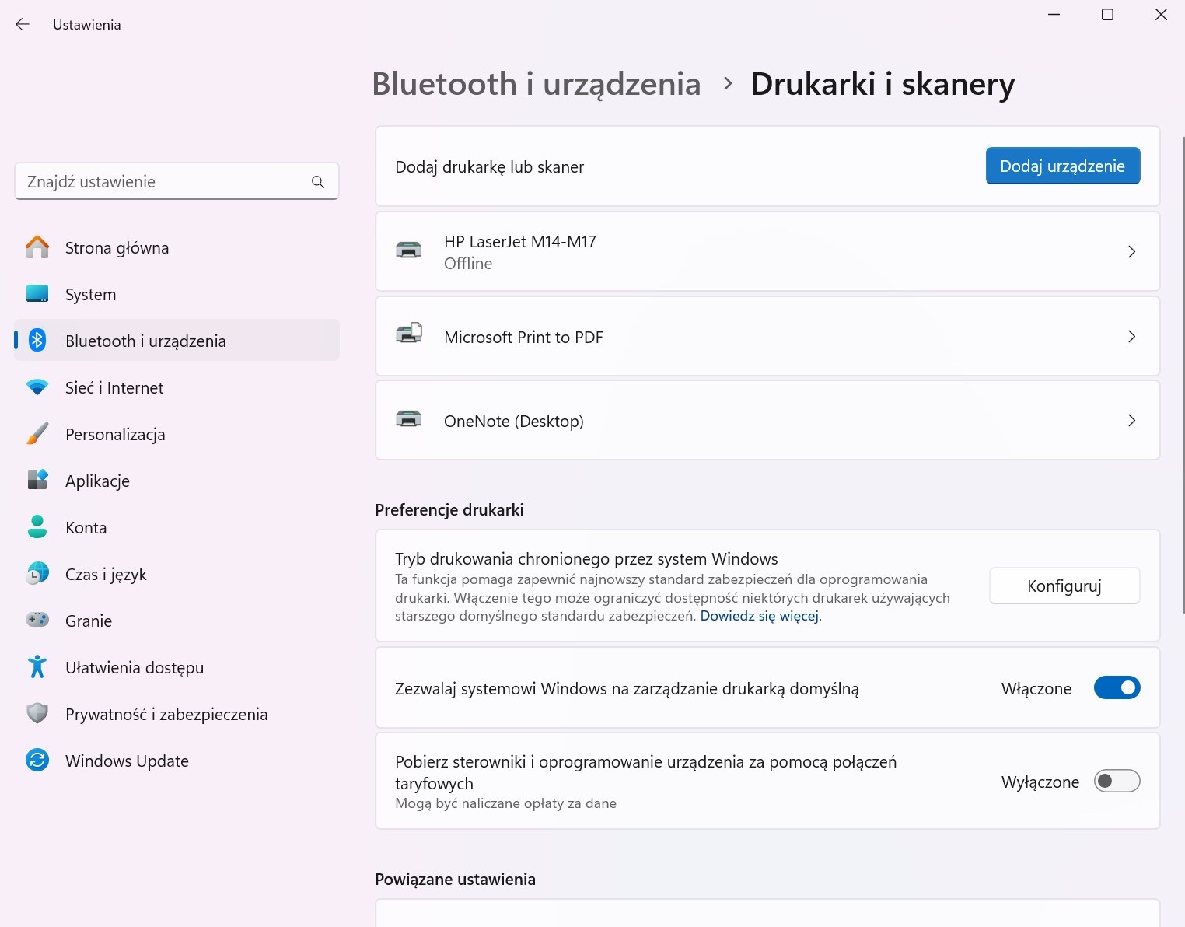Click the Ułatwienia dostępu accessibility icon
Viewport: 1185px width, 927px height.
point(37,666)
